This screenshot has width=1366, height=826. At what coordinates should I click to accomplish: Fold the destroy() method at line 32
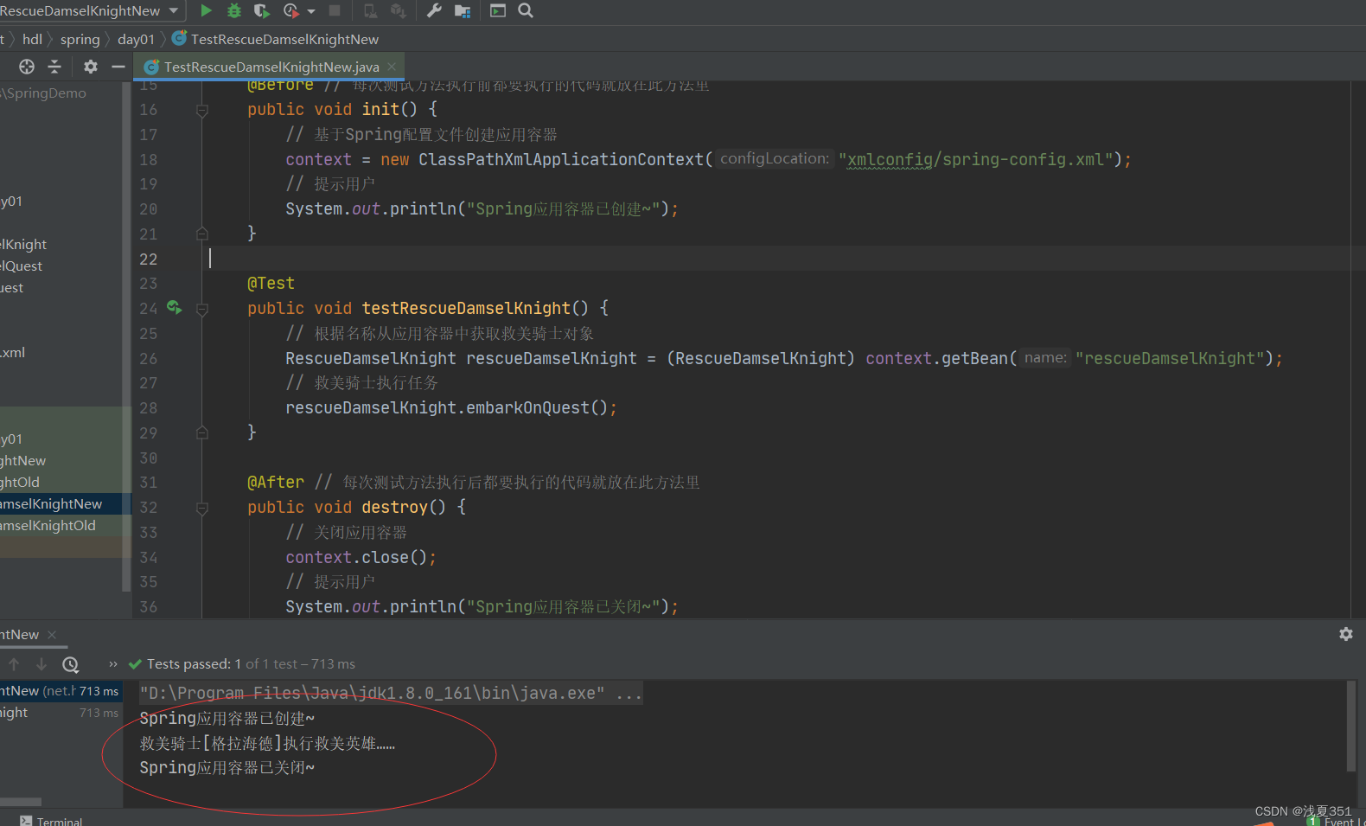point(202,508)
